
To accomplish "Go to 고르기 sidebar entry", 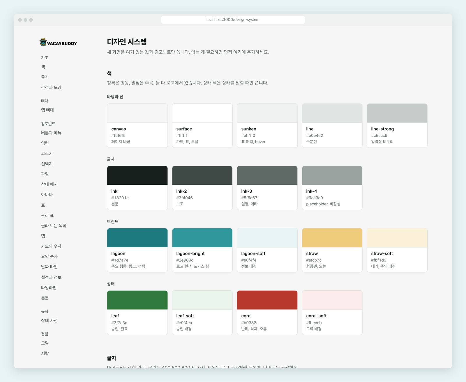I will coord(47,153).
